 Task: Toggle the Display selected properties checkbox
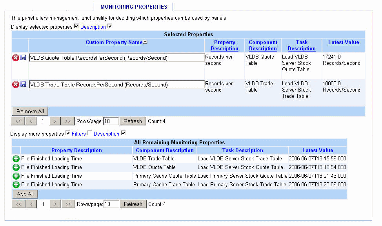point(76,26)
